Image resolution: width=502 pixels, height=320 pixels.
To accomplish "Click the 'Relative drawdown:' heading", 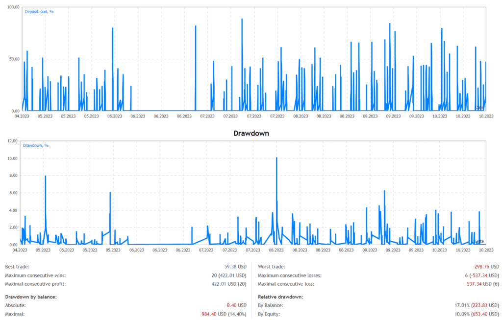I will (281, 297).
